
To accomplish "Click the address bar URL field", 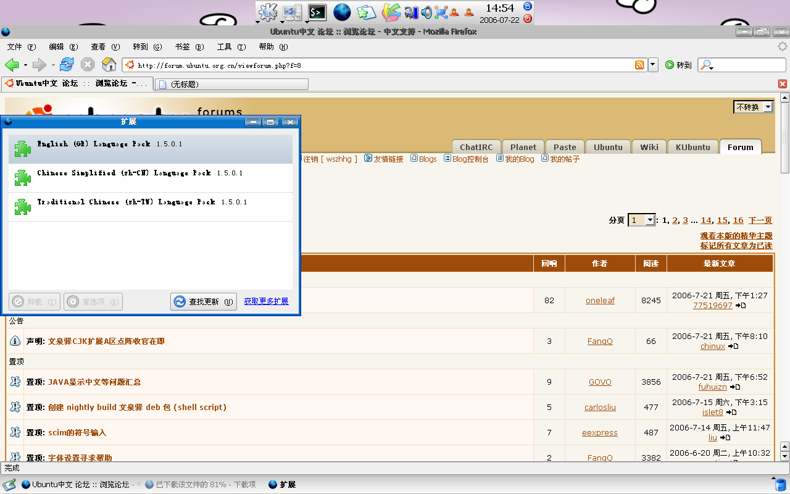I will coord(385,65).
